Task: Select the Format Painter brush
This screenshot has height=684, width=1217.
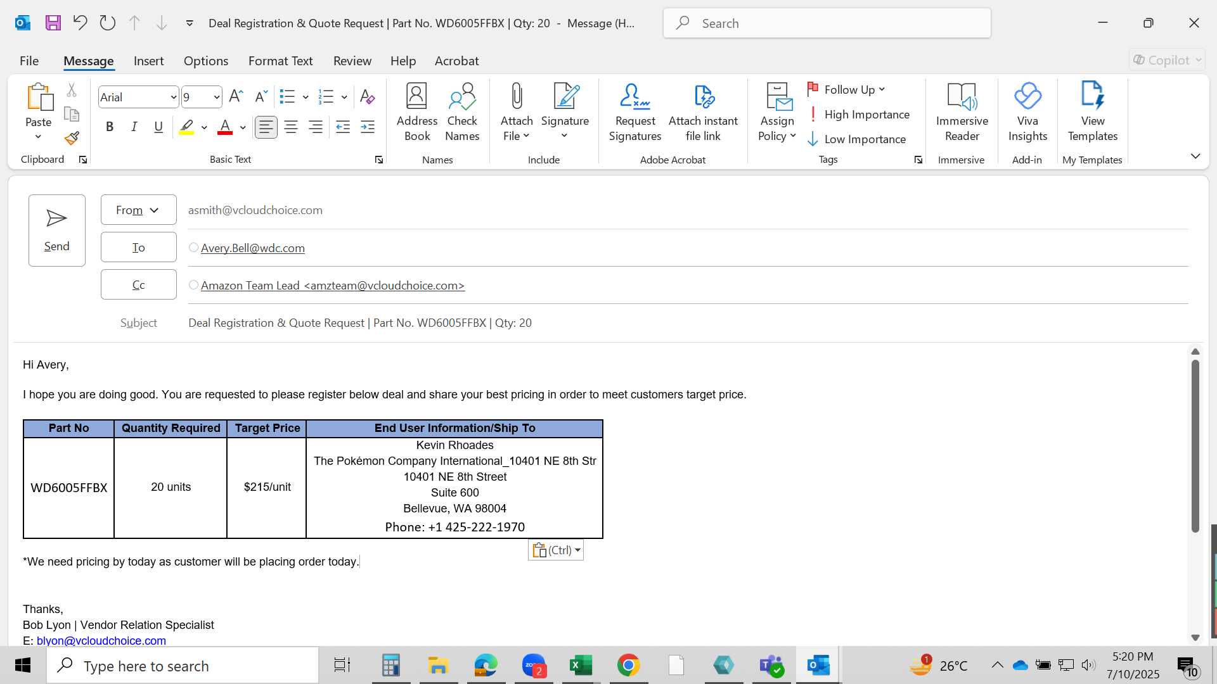Action: [x=72, y=138]
